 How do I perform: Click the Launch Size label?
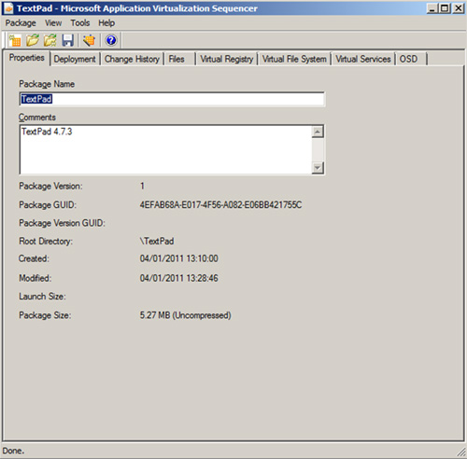(x=42, y=297)
